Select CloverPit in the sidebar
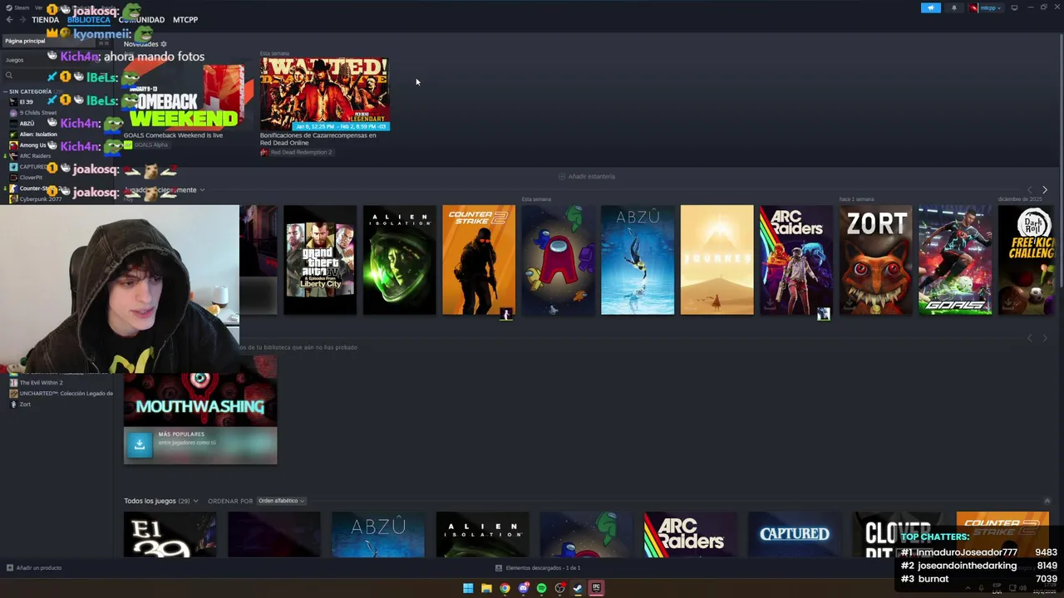The width and height of the screenshot is (1064, 598). 26,178
